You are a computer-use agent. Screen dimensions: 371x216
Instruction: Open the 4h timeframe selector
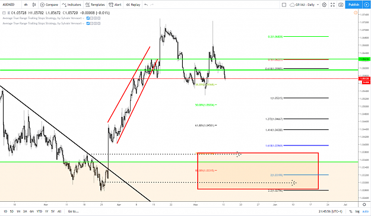pyautogui.click(x=26, y=5)
